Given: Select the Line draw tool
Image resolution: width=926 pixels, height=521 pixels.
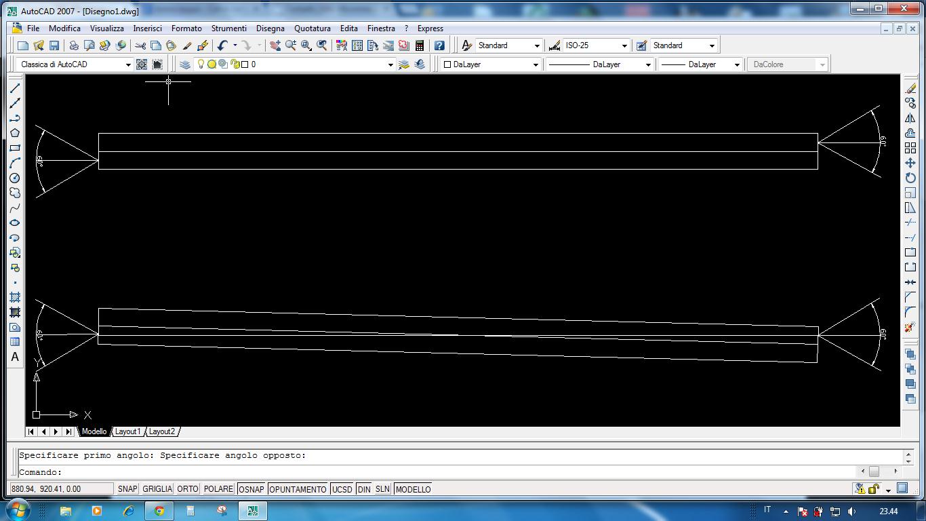Looking at the screenshot, I should click(x=15, y=88).
